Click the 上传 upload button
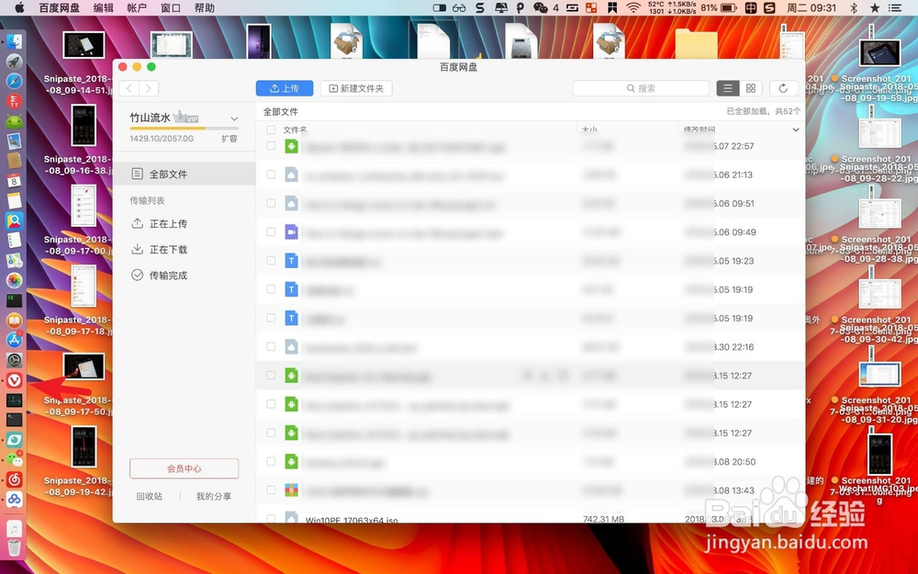The width and height of the screenshot is (918, 574). click(285, 88)
